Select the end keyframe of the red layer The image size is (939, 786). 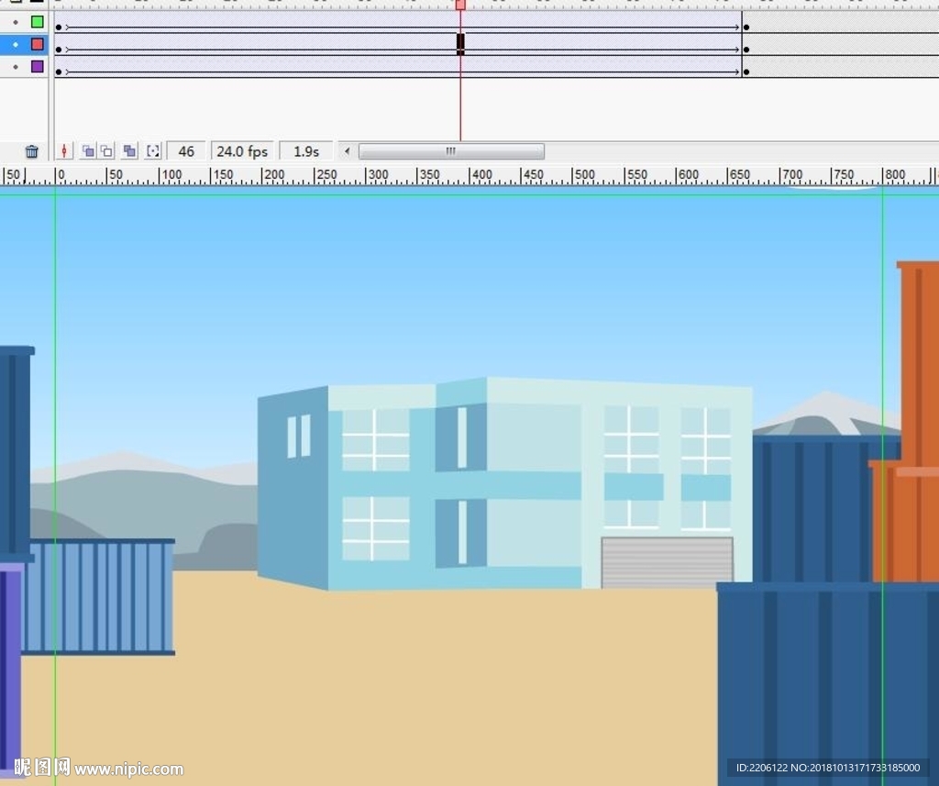(746, 50)
